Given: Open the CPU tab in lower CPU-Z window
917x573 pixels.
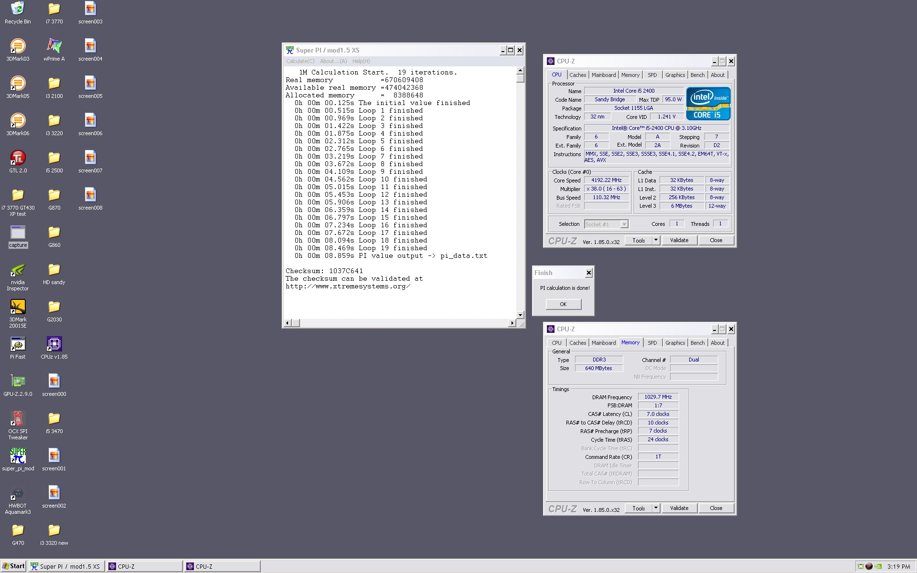Looking at the screenshot, I should [556, 343].
